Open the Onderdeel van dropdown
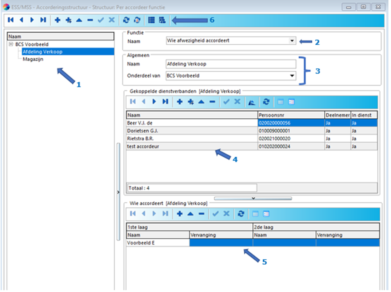The image size is (391, 292). point(292,76)
